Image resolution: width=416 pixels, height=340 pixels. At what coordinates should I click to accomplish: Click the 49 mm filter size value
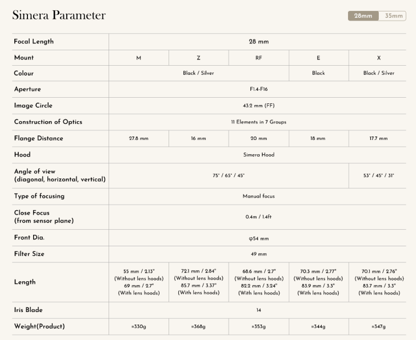click(x=259, y=254)
